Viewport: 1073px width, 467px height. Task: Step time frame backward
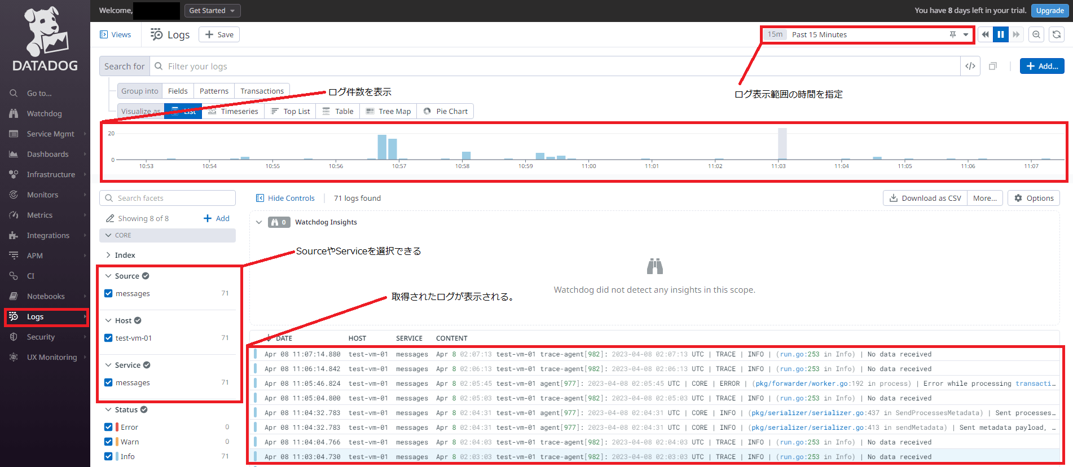pos(985,34)
